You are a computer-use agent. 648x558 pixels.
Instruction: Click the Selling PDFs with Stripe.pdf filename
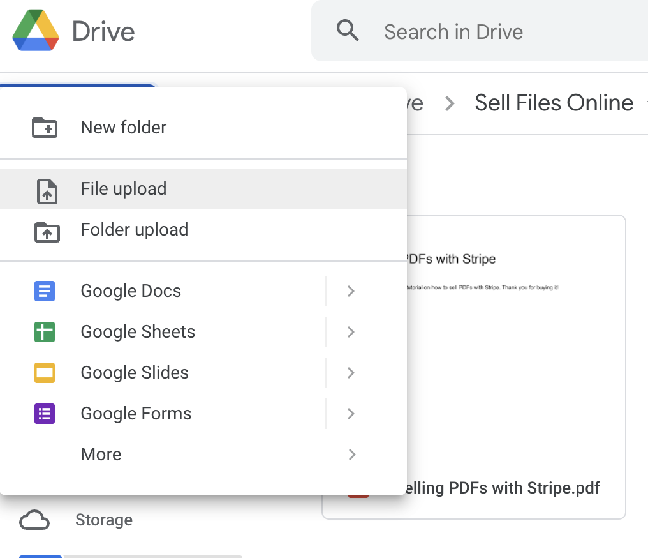point(502,488)
